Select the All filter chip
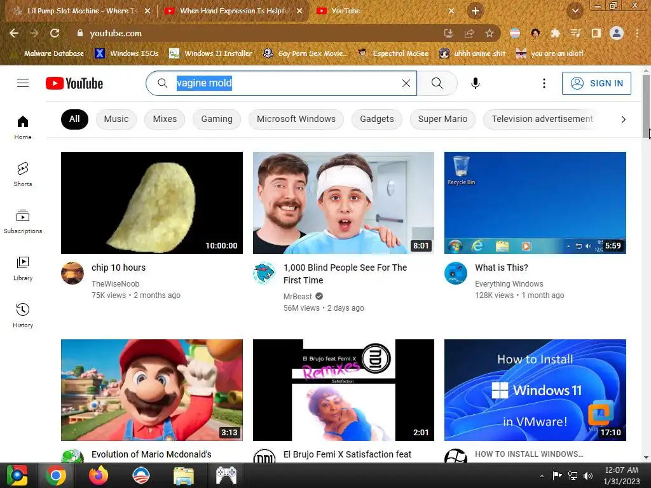Screen dimensions: 651x488 click(75, 119)
